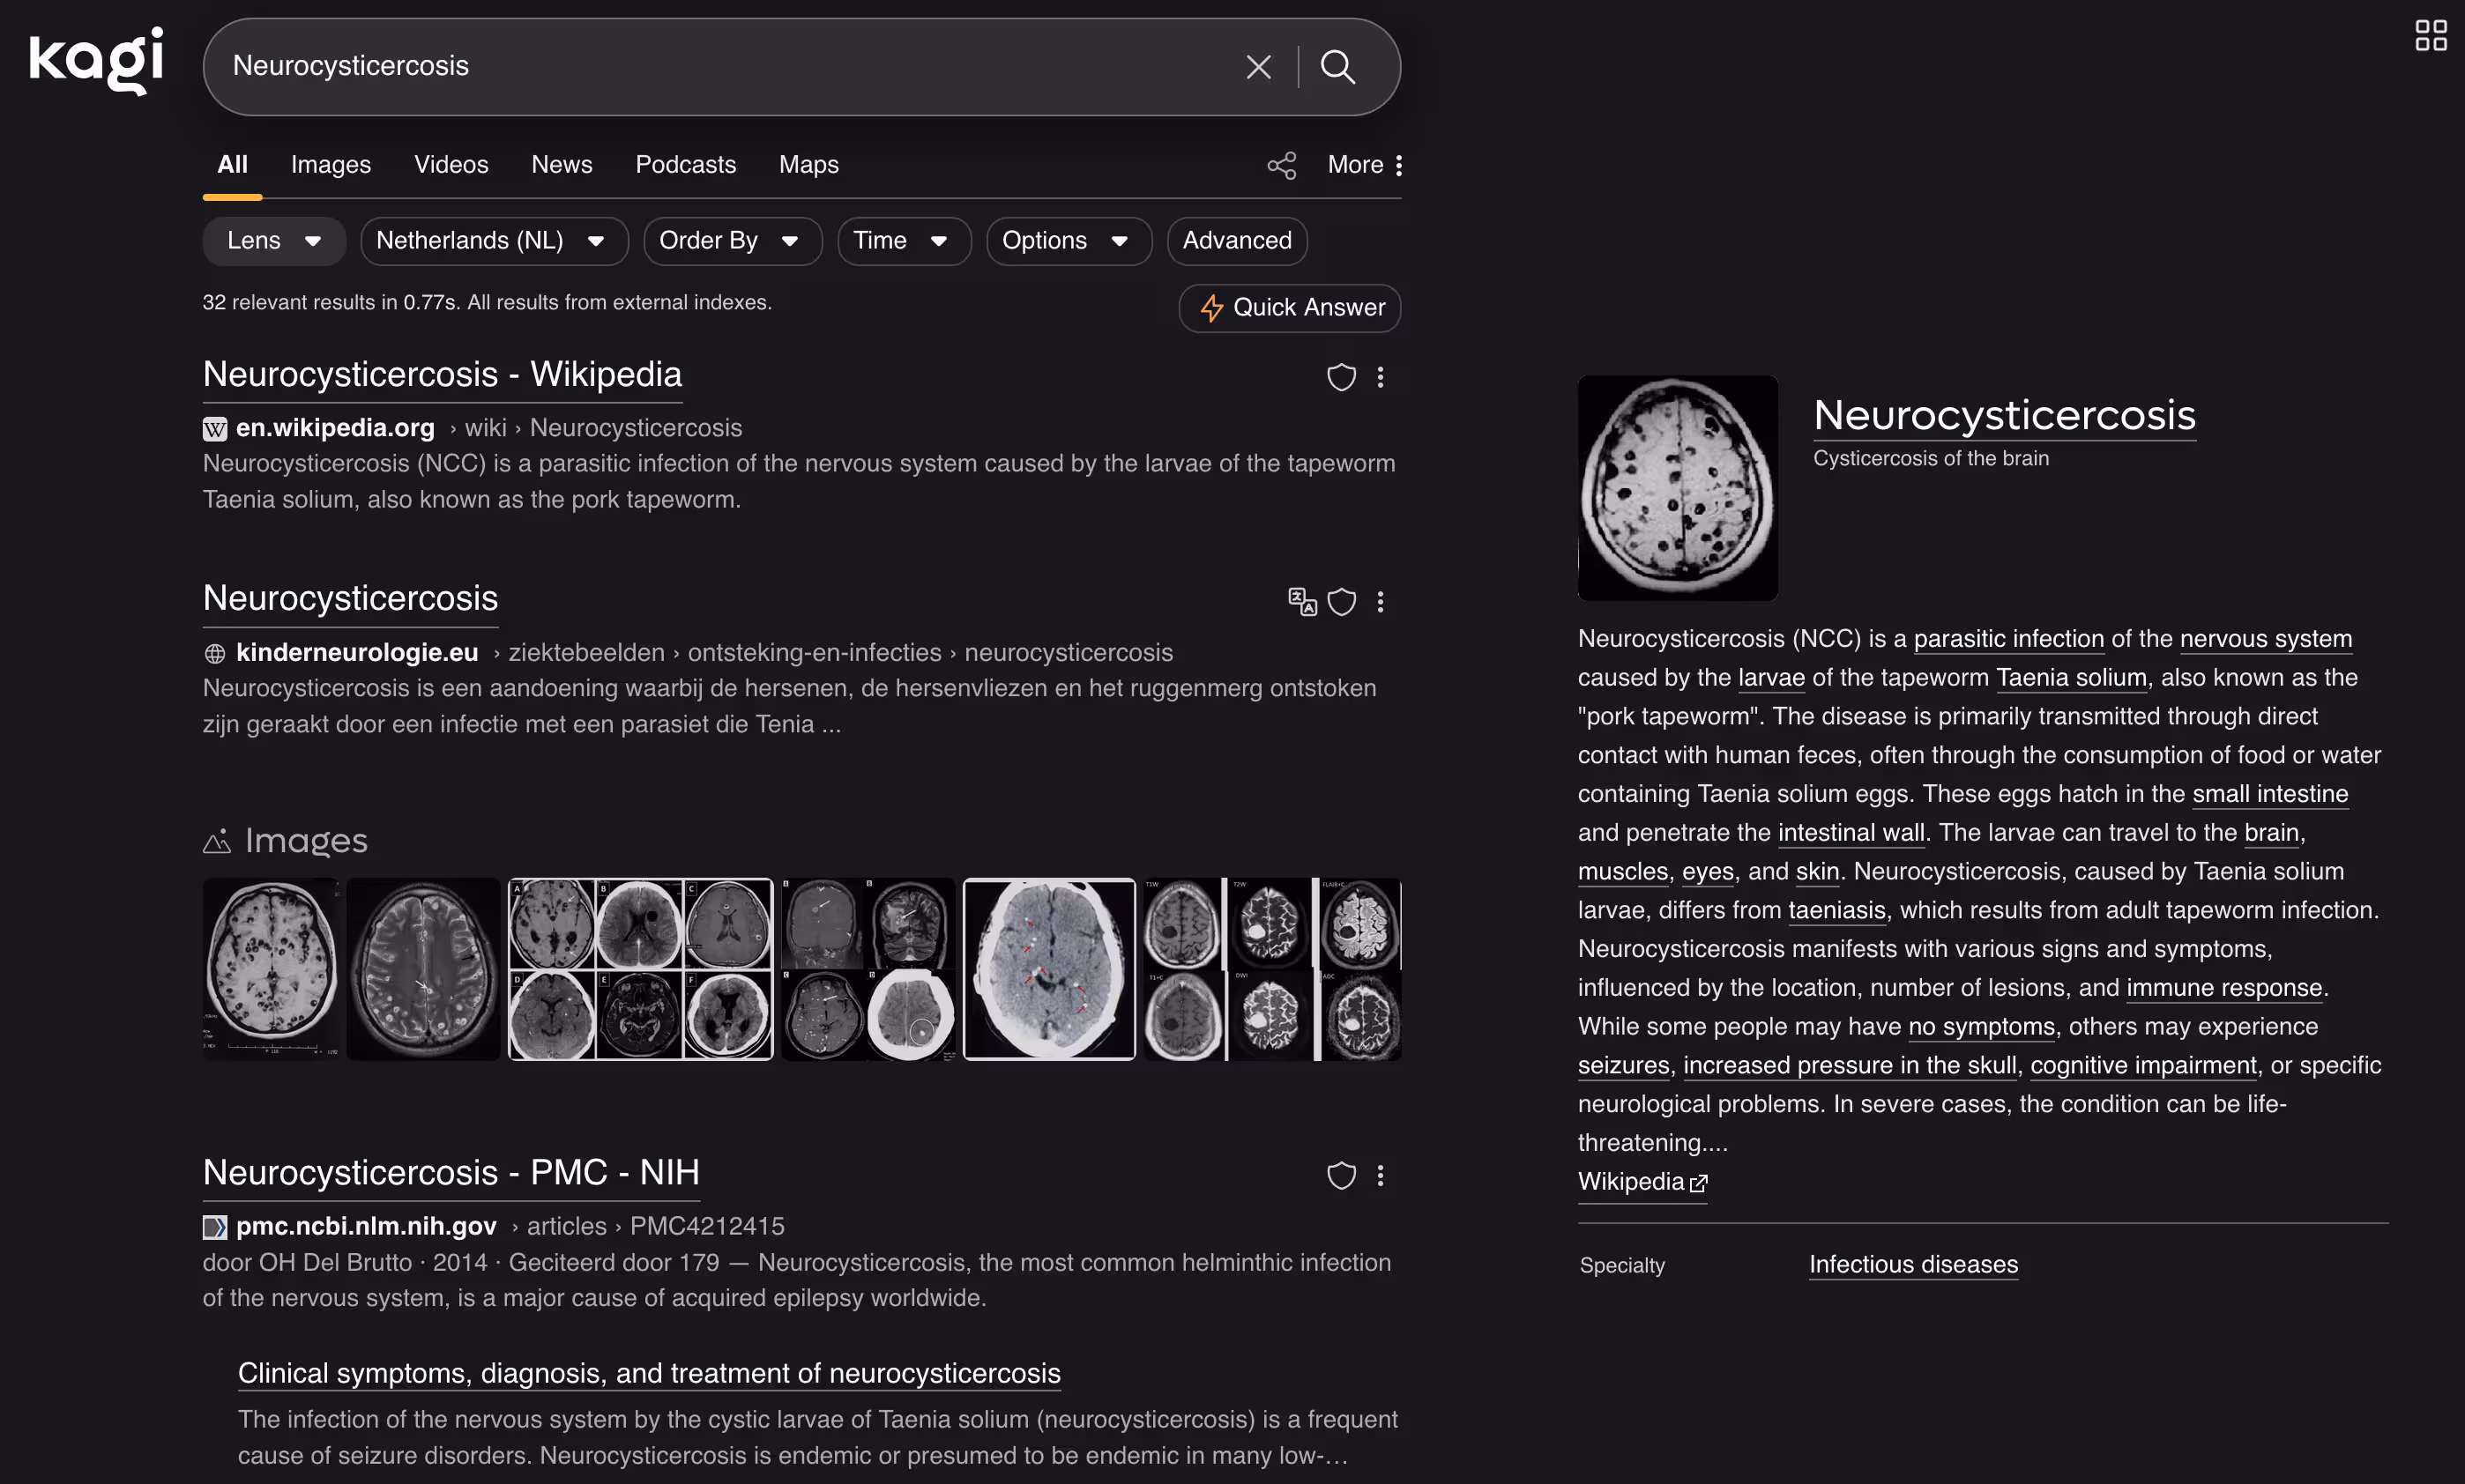The height and width of the screenshot is (1484, 2465).
Task: Switch to the Maps tab
Action: 809,165
